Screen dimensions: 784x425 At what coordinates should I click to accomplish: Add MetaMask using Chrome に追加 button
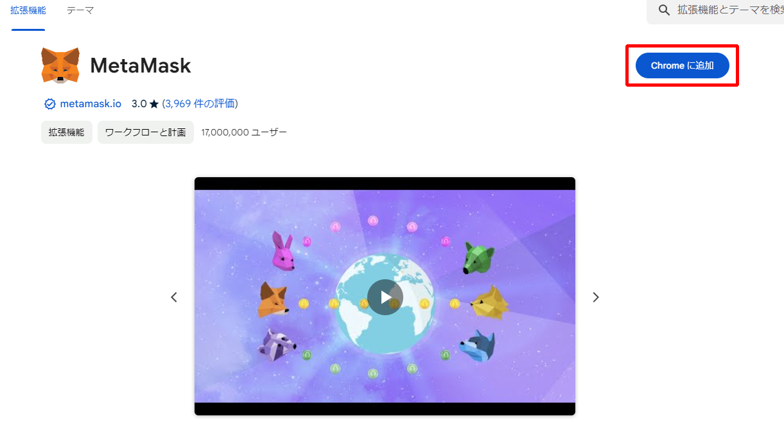tap(682, 65)
